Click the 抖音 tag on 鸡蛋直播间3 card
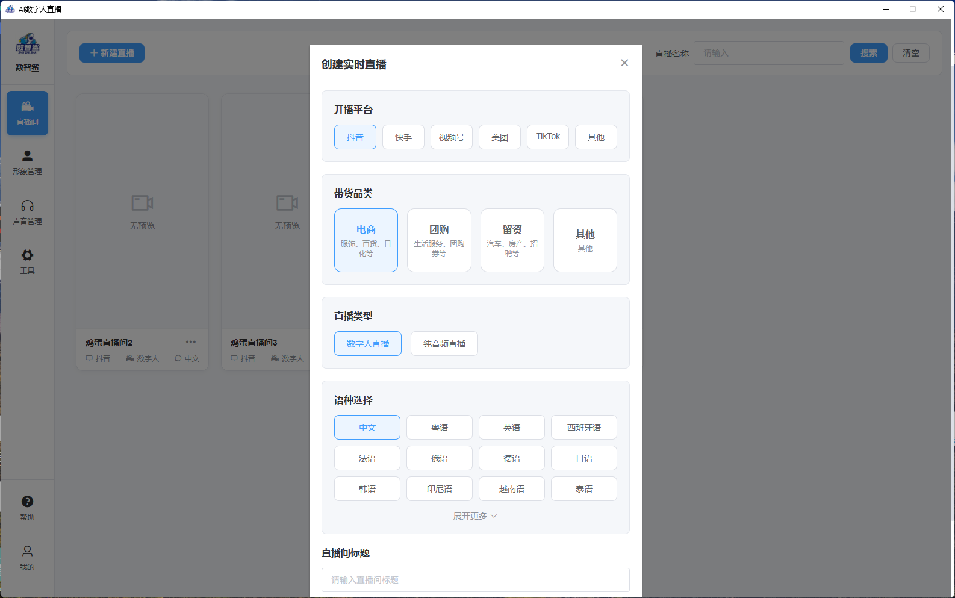Viewport: 955px width, 598px height. click(243, 358)
